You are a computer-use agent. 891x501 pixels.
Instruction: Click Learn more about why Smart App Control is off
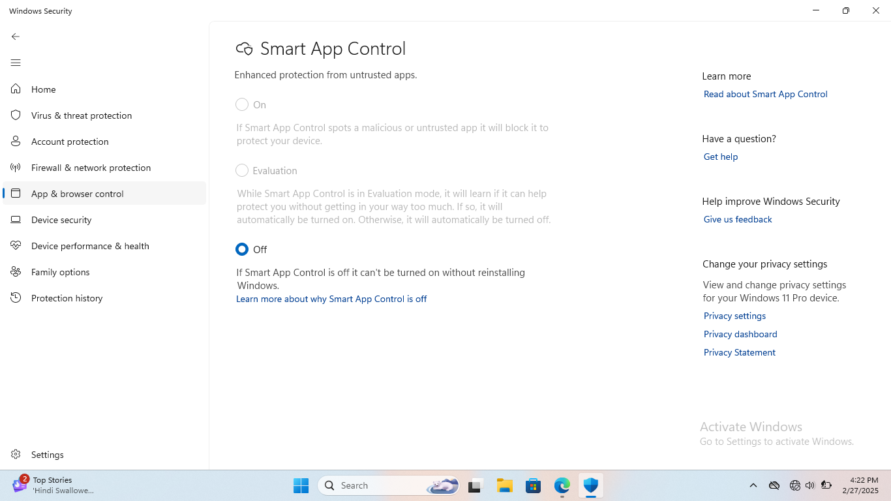coord(331,299)
